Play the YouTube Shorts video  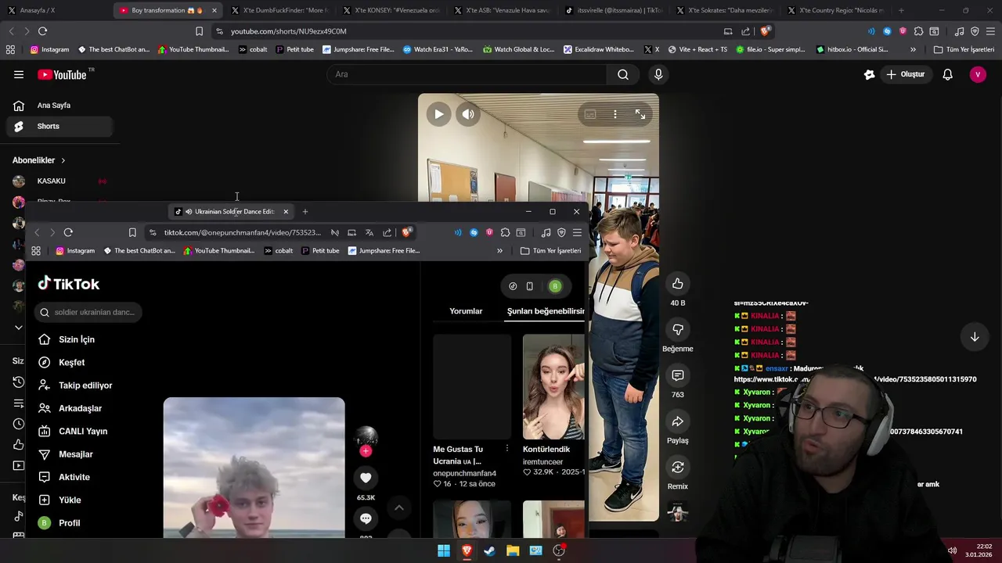[438, 114]
